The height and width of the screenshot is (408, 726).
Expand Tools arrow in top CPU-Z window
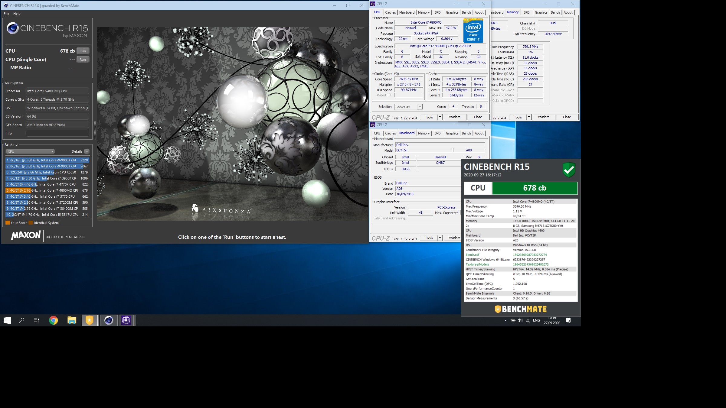click(x=440, y=117)
